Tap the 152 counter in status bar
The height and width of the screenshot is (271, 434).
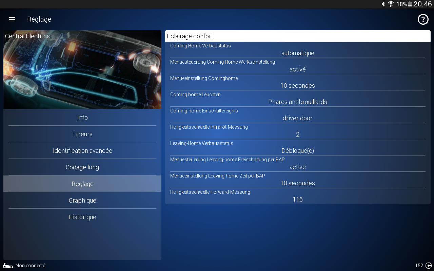419,266
